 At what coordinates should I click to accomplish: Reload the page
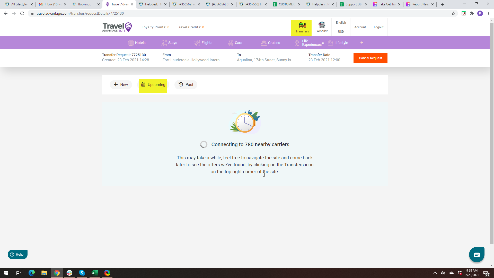coord(22,13)
